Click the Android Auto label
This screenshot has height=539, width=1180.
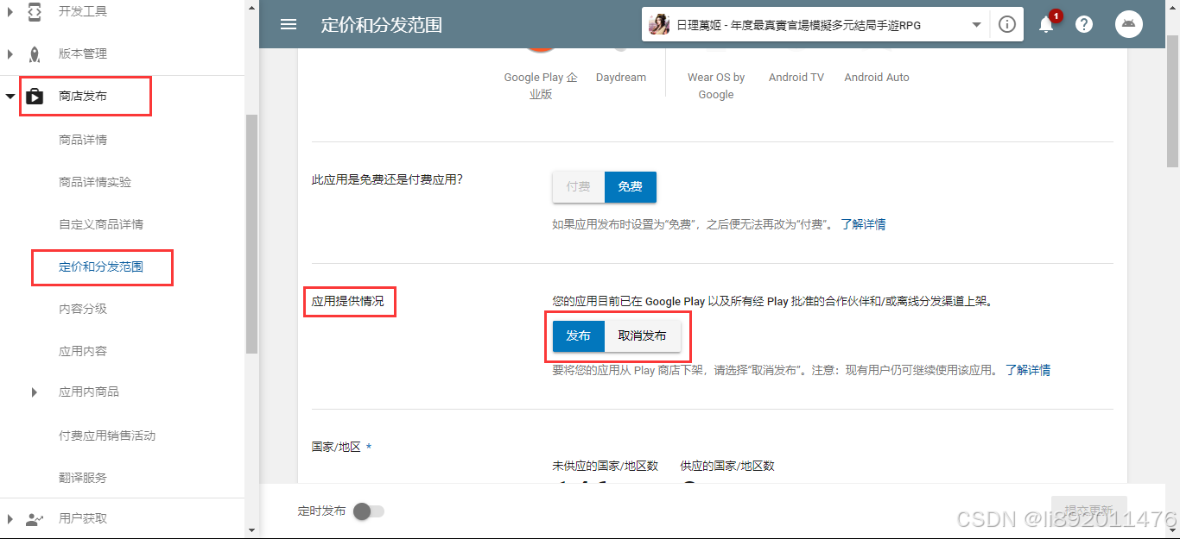877,78
